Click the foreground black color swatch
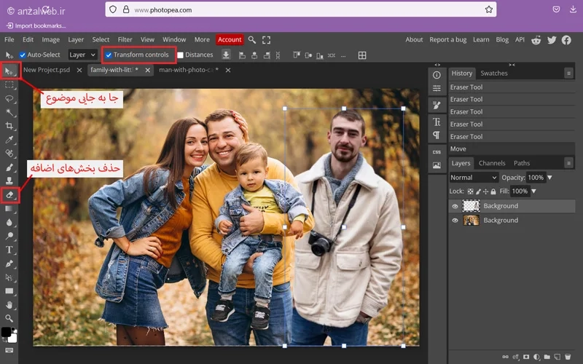The image size is (583, 364). click(6, 332)
